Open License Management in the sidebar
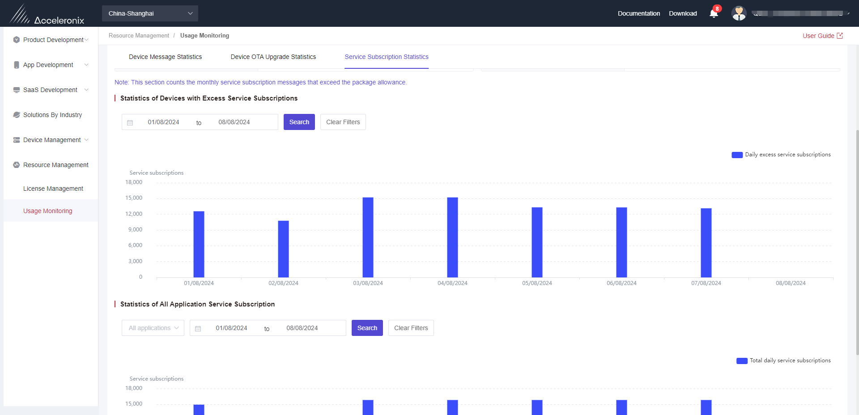 tap(53, 189)
